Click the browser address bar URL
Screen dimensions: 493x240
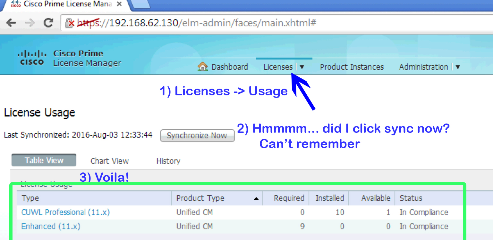pyautogui.click(x=197, y=23)
